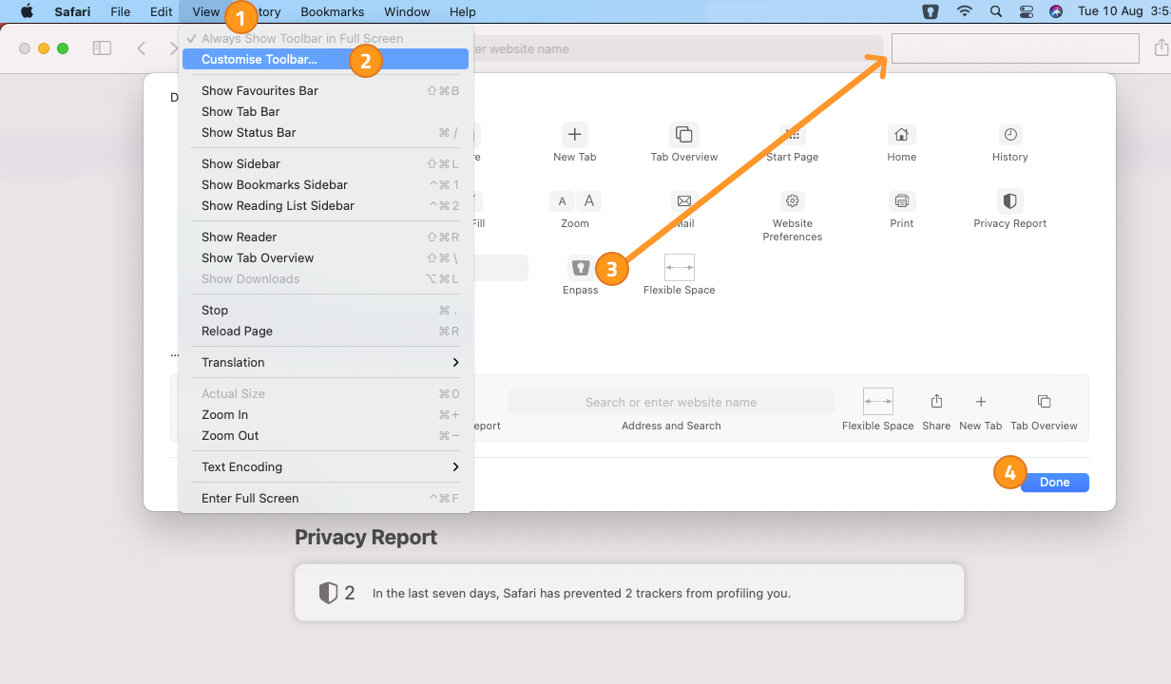Screen dimensions: 1171x684
Task: Expand the Text Encoding submenu
Action: [x=326, y=466]
